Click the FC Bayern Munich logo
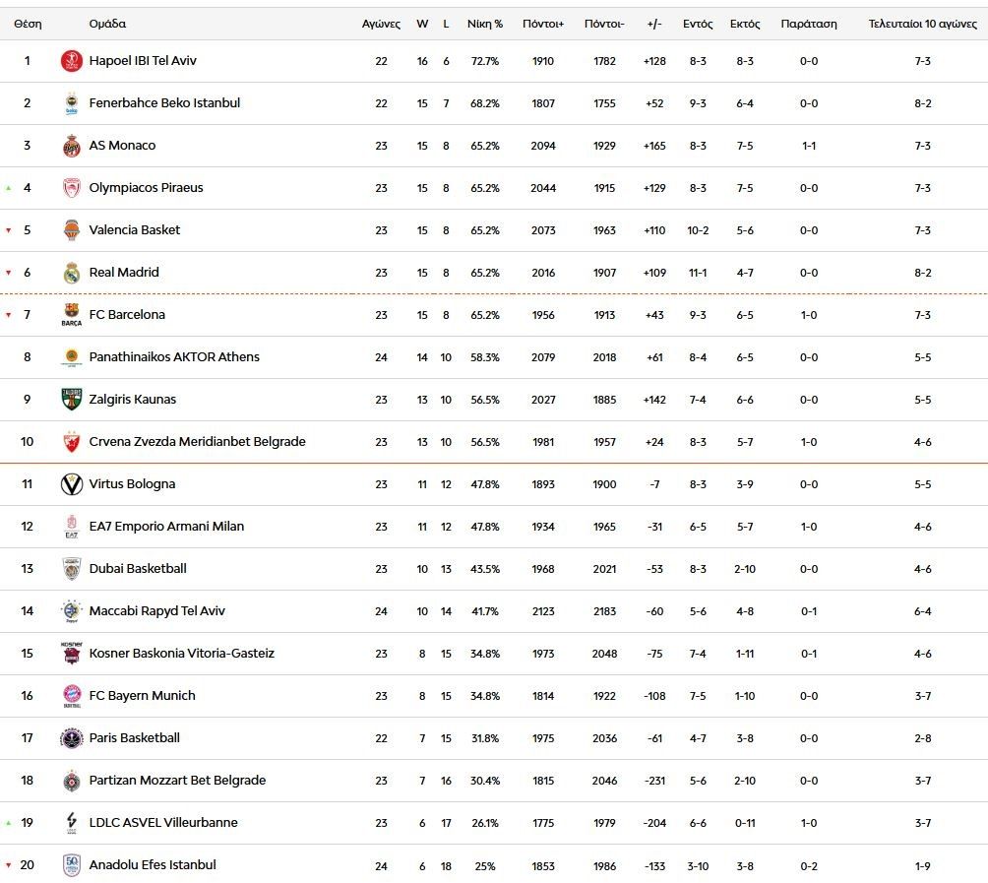 pyautogui.click(x=71, y=696)
